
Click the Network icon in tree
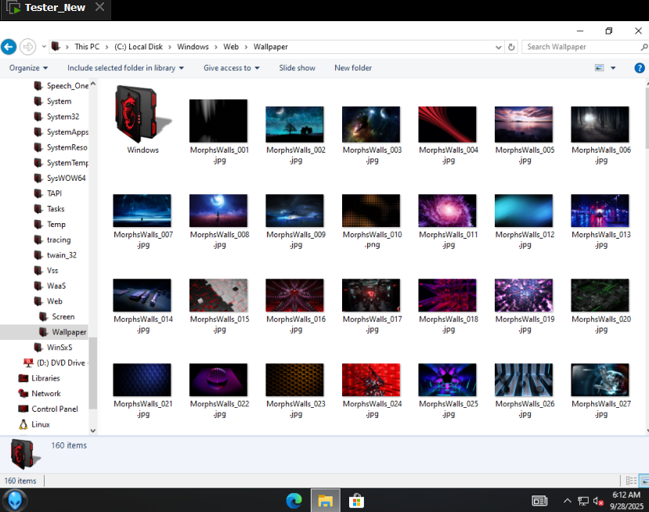pos(23,394)
